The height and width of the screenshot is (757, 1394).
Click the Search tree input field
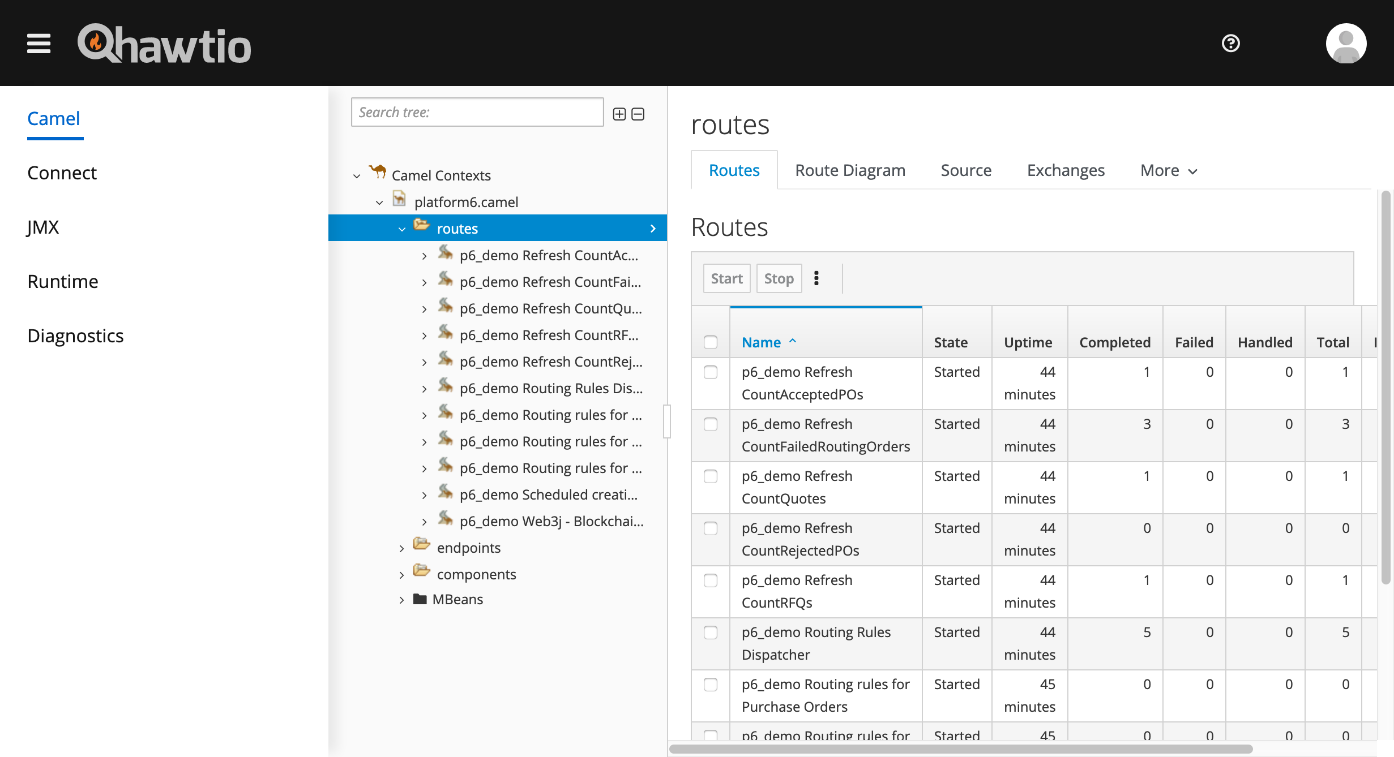click(477, 112)
